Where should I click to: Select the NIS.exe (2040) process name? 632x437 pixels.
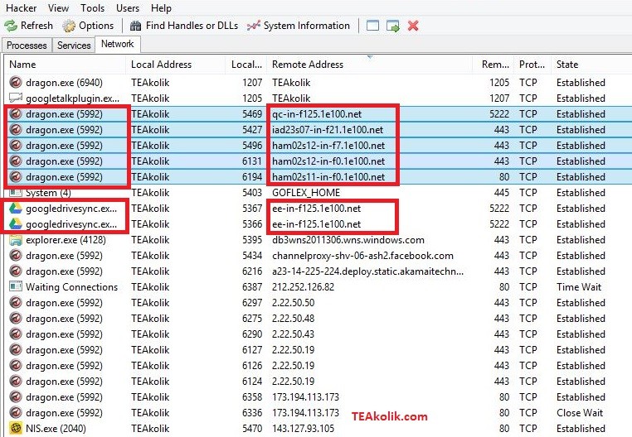point(56,428)
